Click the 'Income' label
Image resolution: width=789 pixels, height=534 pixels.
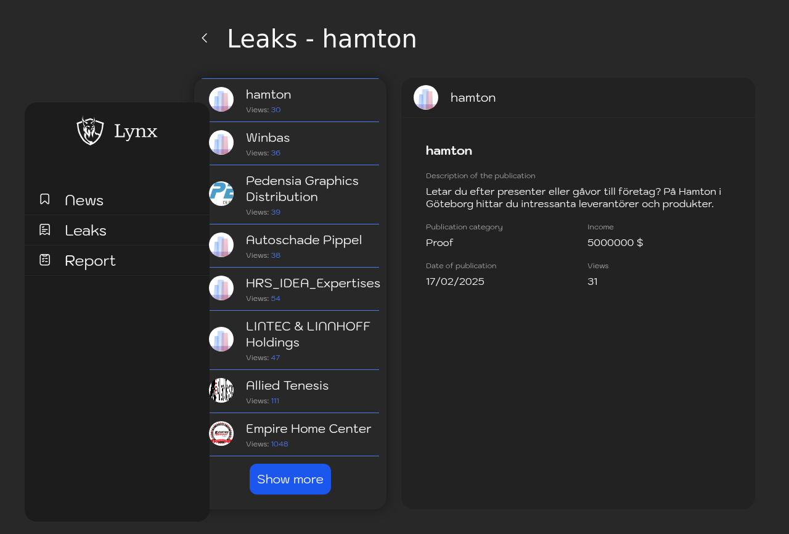click(x=600, y=227)
